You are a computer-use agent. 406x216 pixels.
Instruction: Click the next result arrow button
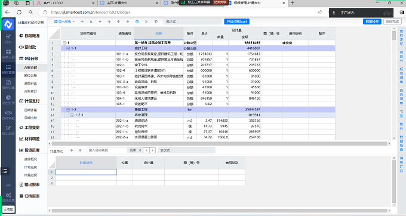click(x=152, y=150)
